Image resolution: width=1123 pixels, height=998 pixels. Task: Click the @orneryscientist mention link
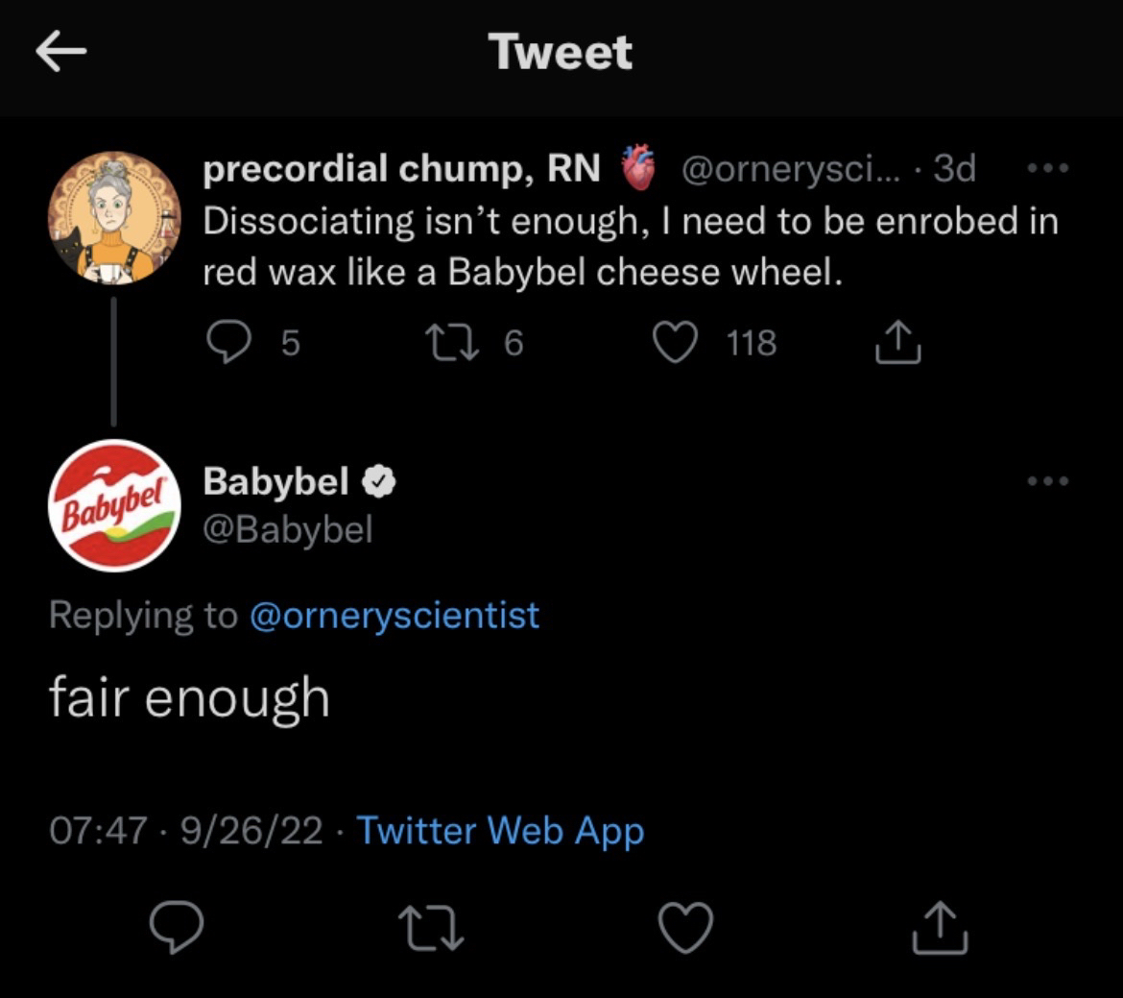click(394, 615)
